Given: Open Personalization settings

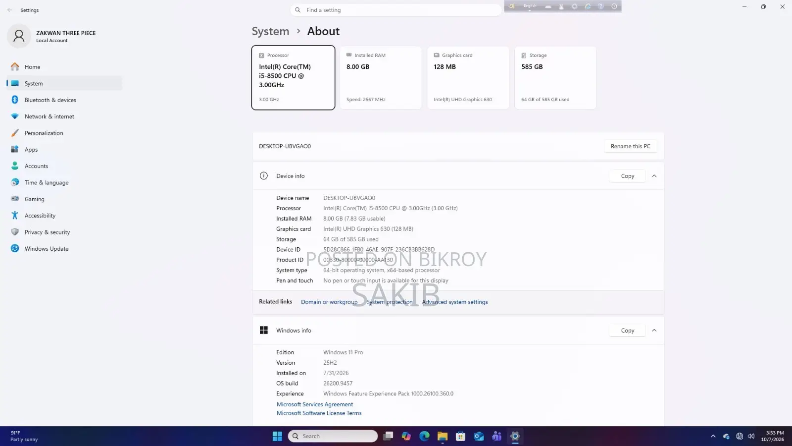Looking at the screenshot, I should (x=64, y=133).
